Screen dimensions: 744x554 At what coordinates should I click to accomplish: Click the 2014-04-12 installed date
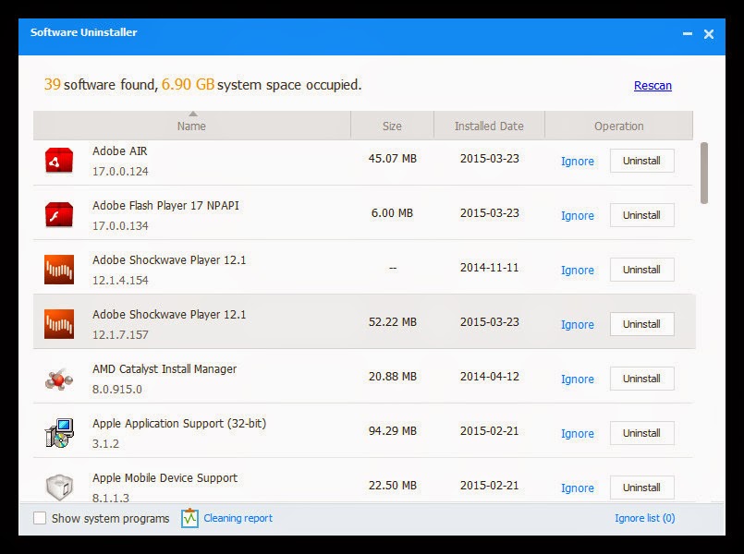tap(489, 377)
